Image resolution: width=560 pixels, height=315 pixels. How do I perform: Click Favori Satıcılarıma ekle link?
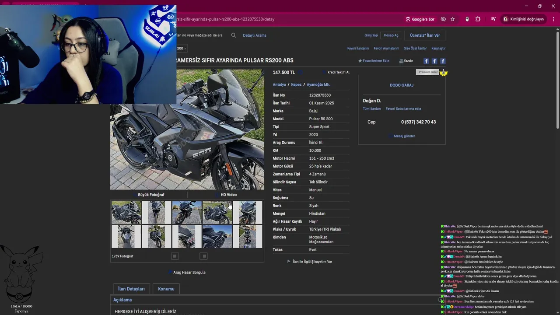(403, 109)
